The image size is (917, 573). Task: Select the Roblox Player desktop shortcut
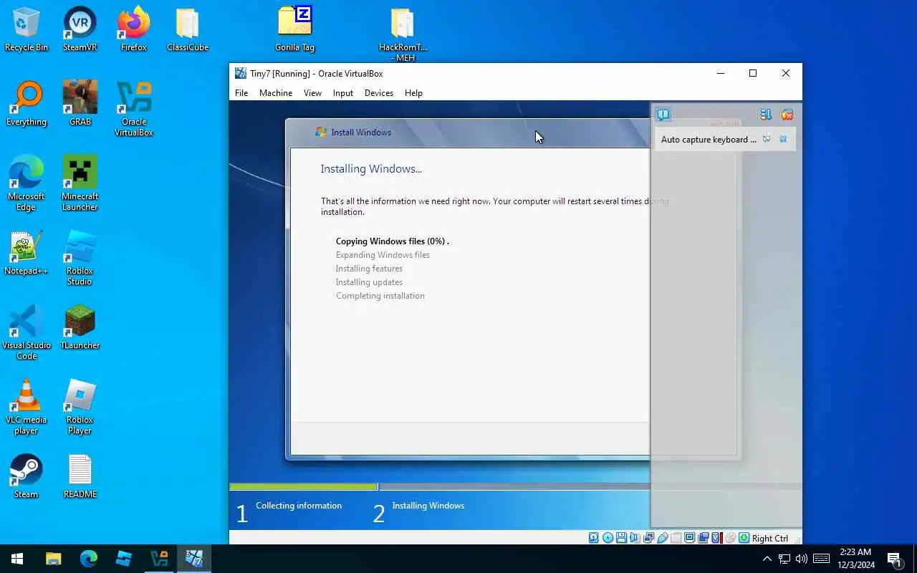pyautogui.click(x=80, y=407)
